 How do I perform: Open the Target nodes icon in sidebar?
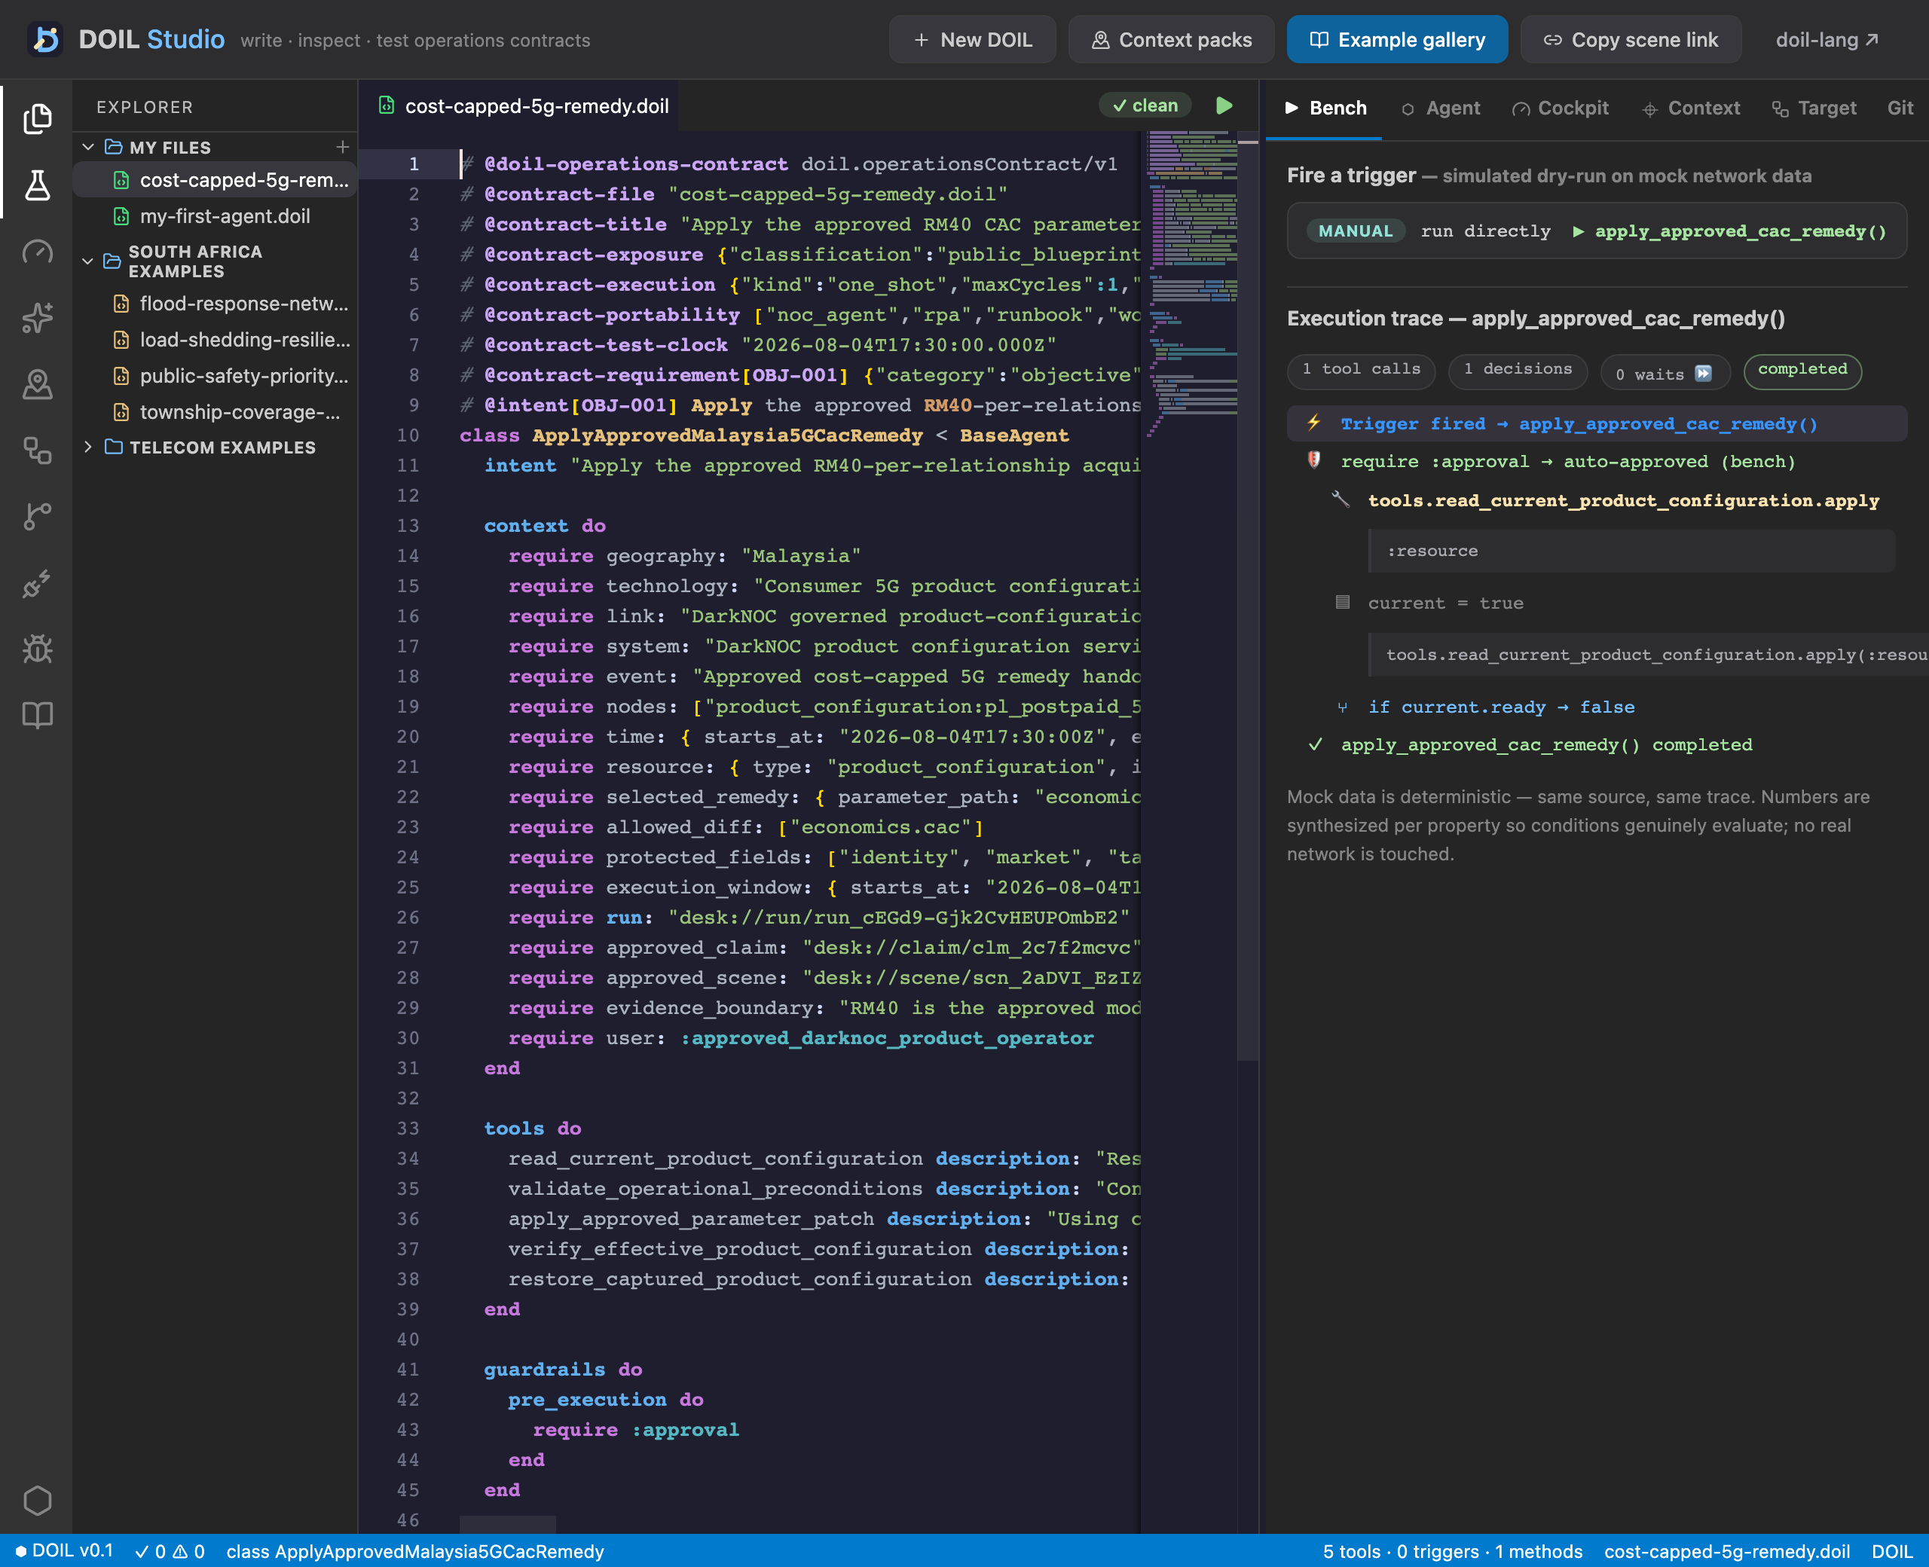point(37,451)
